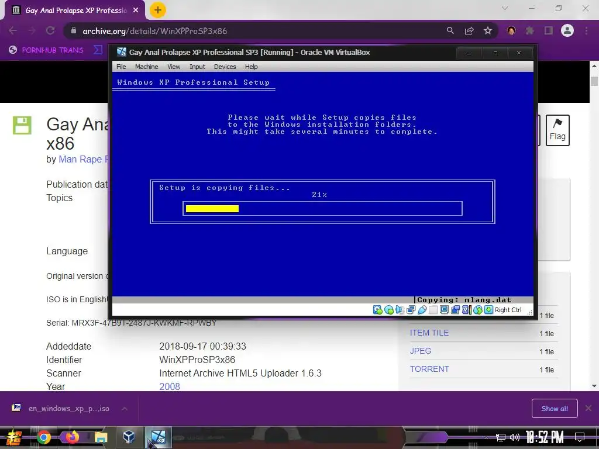Open the JPEG download option
The width and height of the screenshot is (599, 449).
point(420,351)
